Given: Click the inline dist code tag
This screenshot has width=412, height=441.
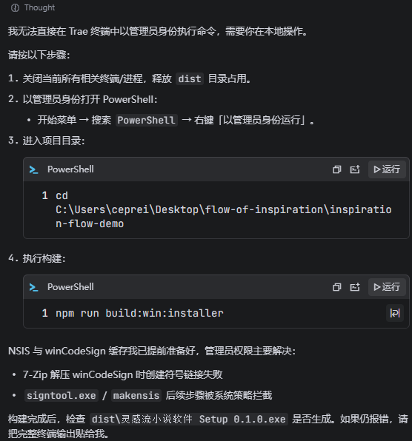Looking at the screenshot, I should [190, 78].
